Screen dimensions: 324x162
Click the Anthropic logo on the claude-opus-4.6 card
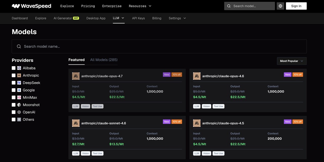pyautogui.click(x=197, y=76)
